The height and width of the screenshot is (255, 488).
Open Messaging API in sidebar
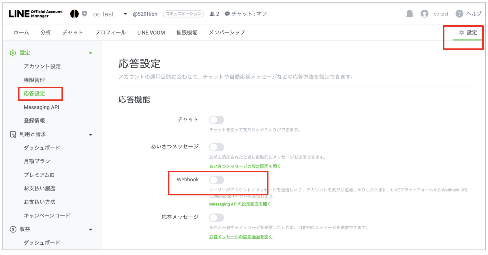[42, 107]
